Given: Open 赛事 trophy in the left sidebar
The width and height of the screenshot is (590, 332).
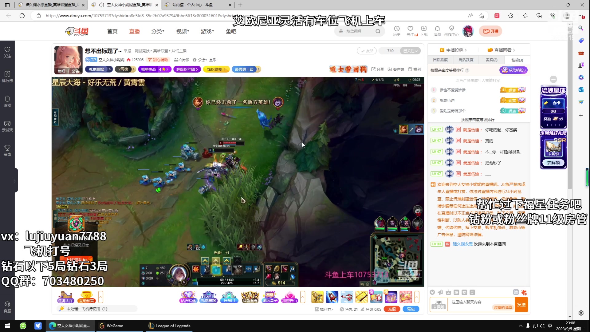Looking at the screenshot, I should pyautogui.click(x=7, y=150).
